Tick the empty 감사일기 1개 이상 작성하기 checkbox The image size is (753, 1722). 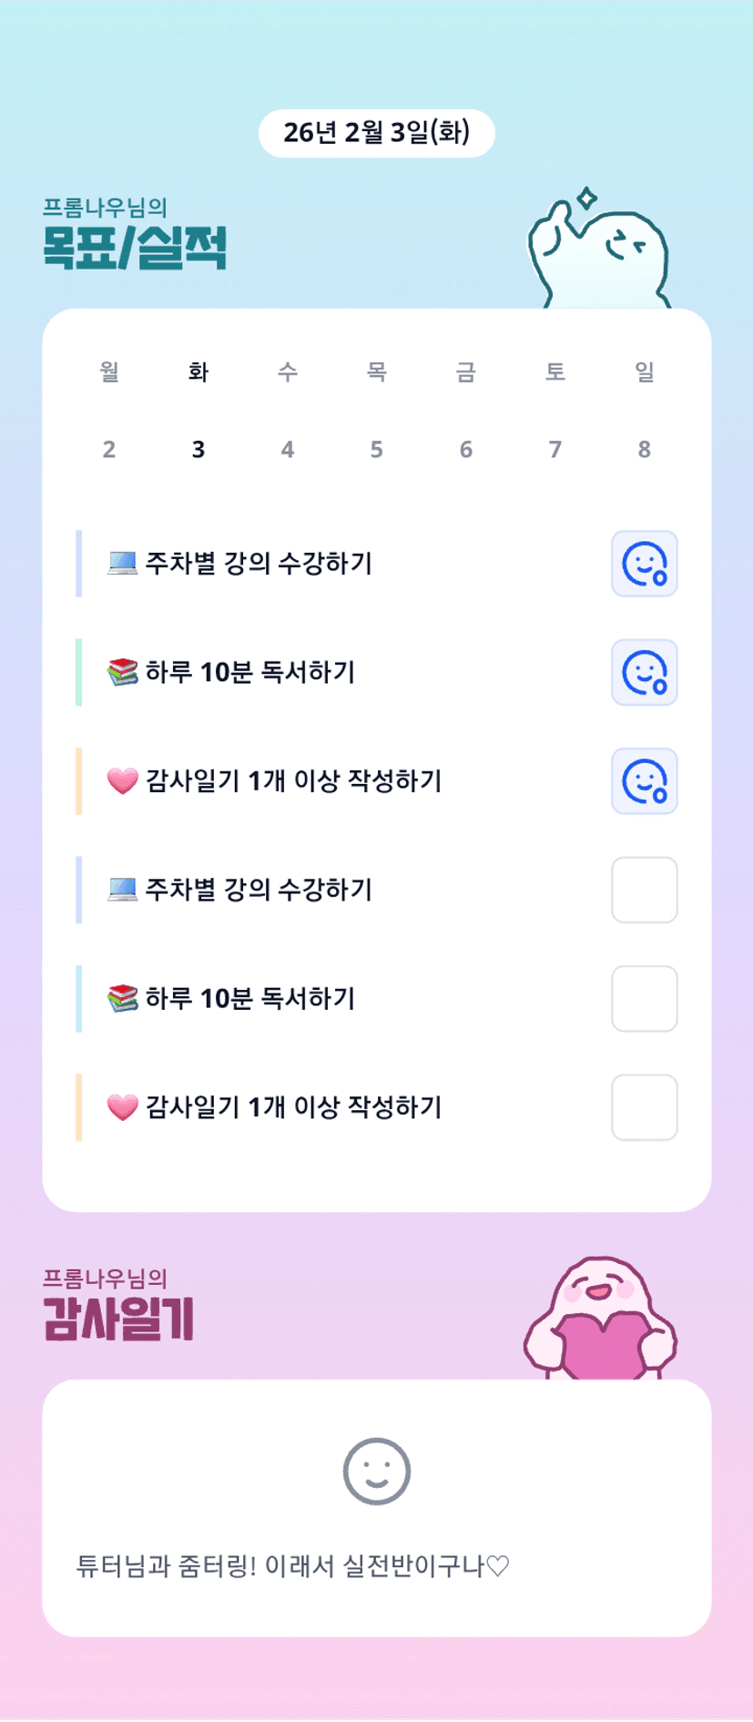[644, 1107]
